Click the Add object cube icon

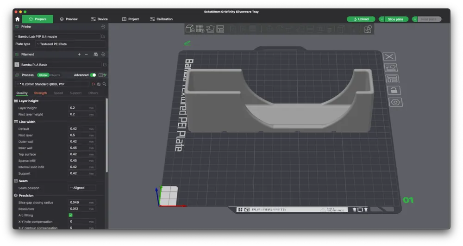(190, 29)
